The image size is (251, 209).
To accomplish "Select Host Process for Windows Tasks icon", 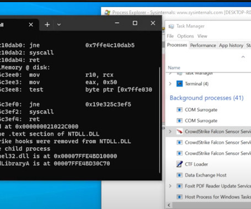I will (179, 197).
